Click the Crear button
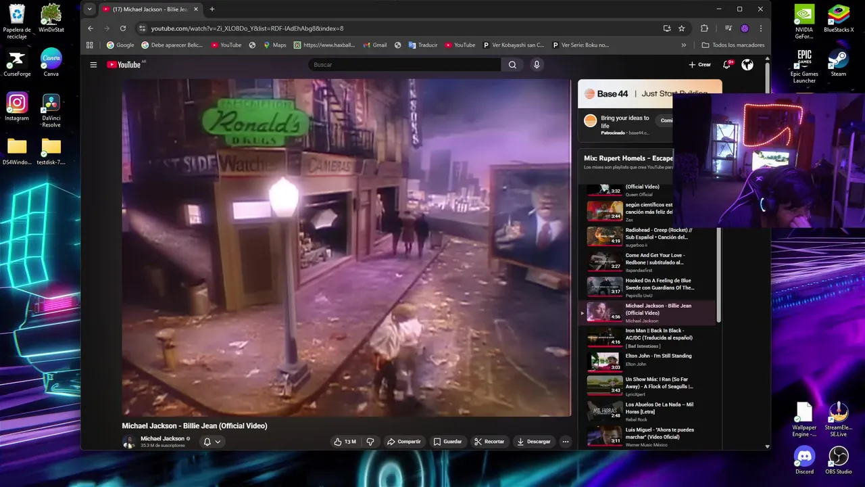This screenshot has width=865, height=487. coord(699,65)
